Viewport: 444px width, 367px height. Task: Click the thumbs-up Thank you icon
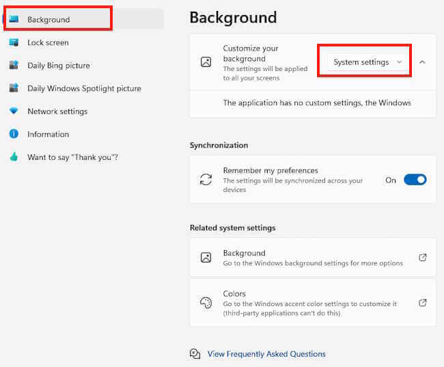click(x=14, y=157)
